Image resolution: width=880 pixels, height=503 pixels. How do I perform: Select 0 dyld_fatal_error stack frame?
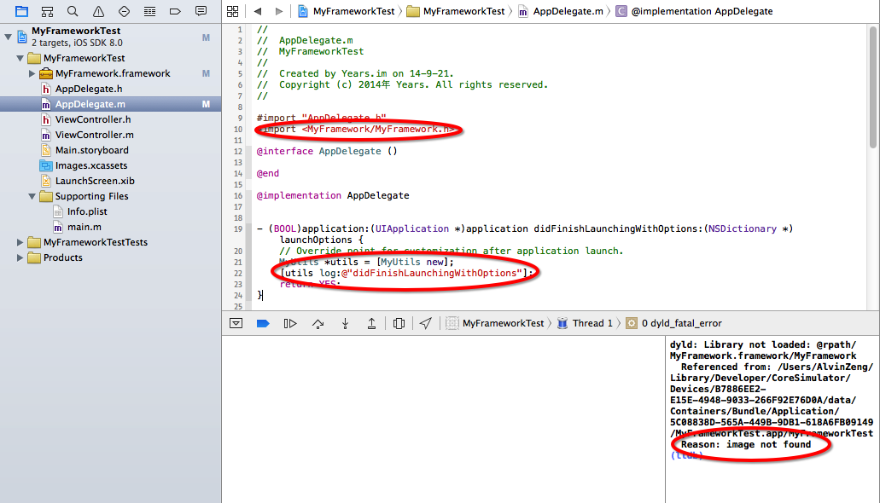click(674, 324)
